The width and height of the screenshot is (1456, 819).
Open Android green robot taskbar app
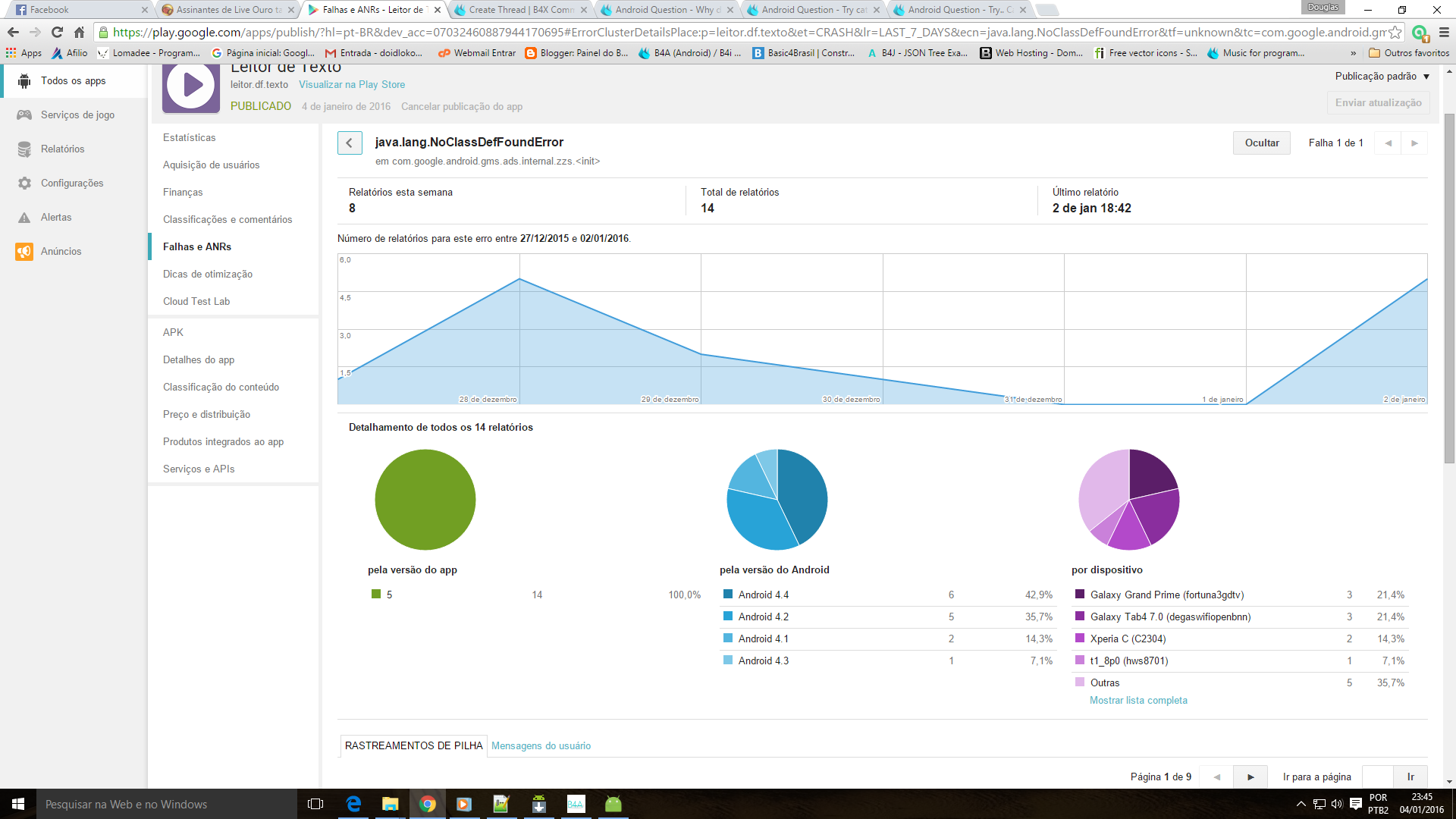[613, 804]
